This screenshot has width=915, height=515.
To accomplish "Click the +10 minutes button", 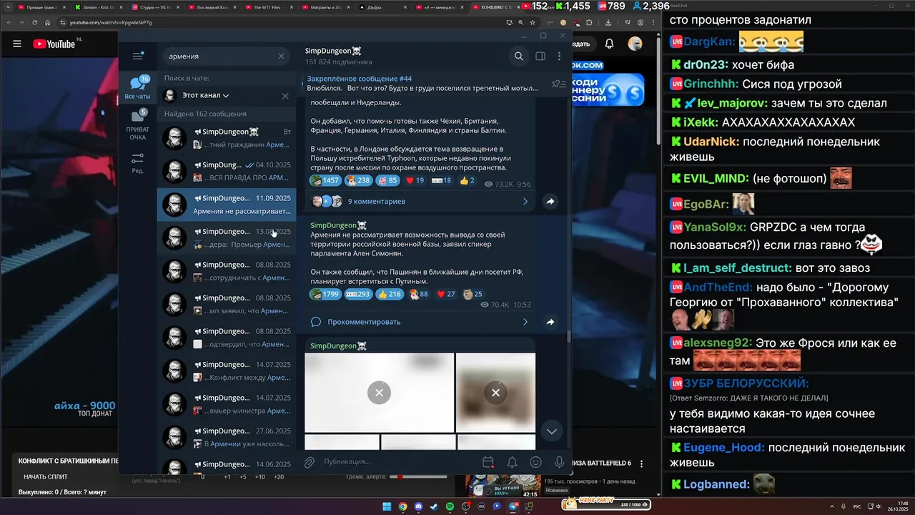I will pos(259,476).
